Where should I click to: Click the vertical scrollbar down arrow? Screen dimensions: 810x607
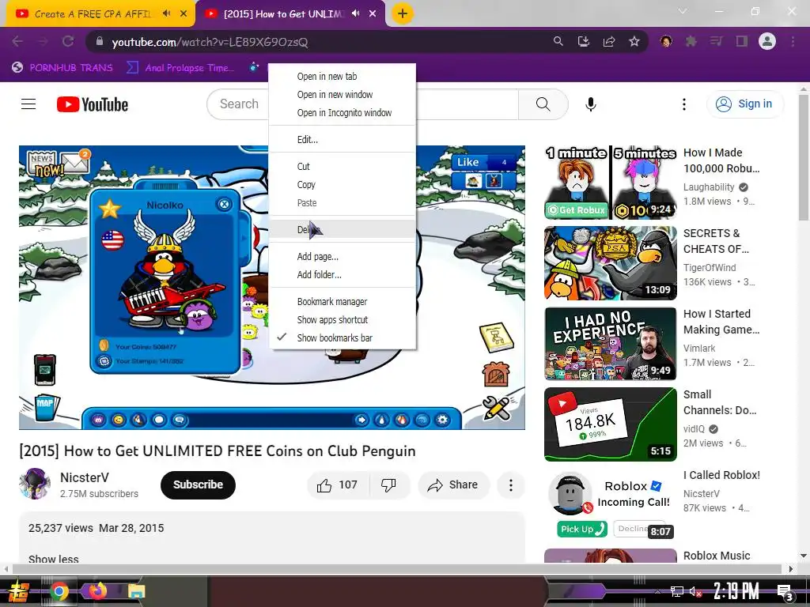tap(804, 556)
